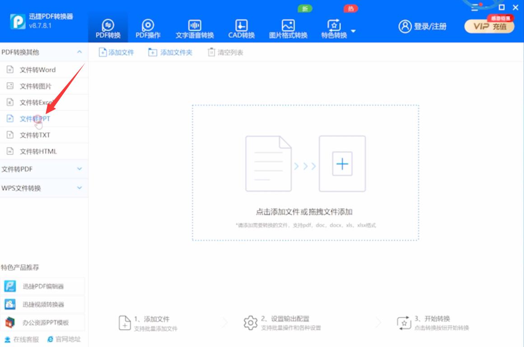Image resolution: width=524 pixels, height=347 pixels.
Task: Open the 图片格式转换 tab
Action: 288,29
